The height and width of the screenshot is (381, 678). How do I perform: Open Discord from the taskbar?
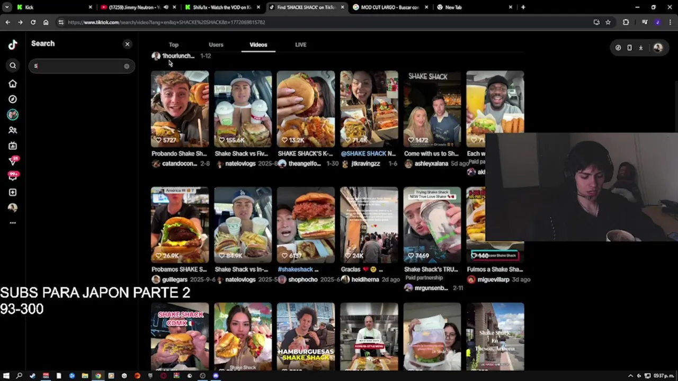click(x=216, y=376)
